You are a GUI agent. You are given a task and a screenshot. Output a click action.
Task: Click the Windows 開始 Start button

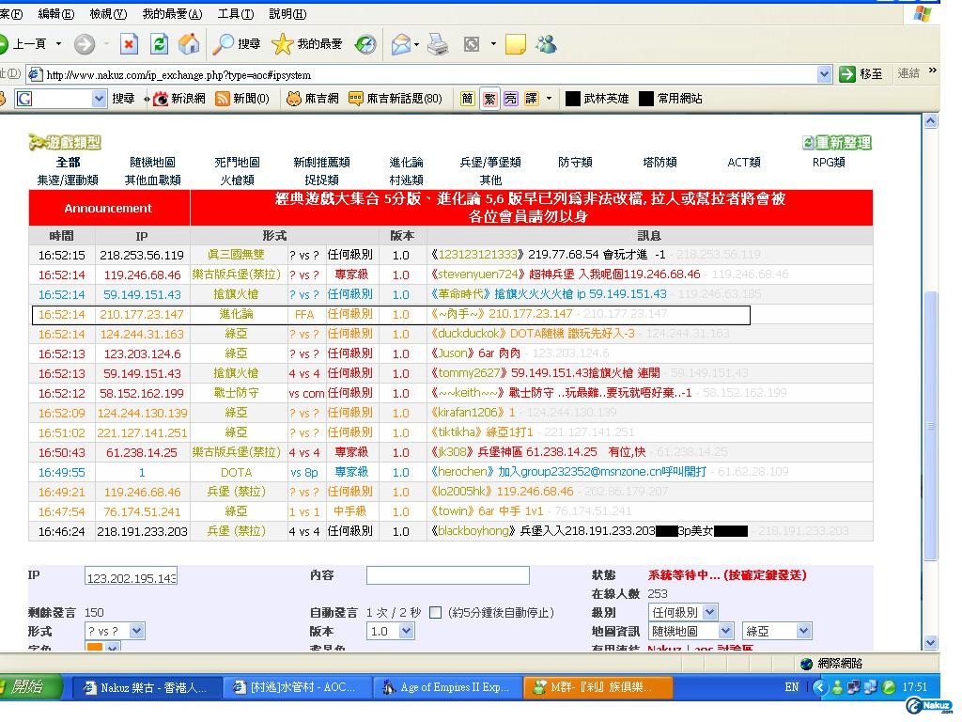click(x=29, y=687)
